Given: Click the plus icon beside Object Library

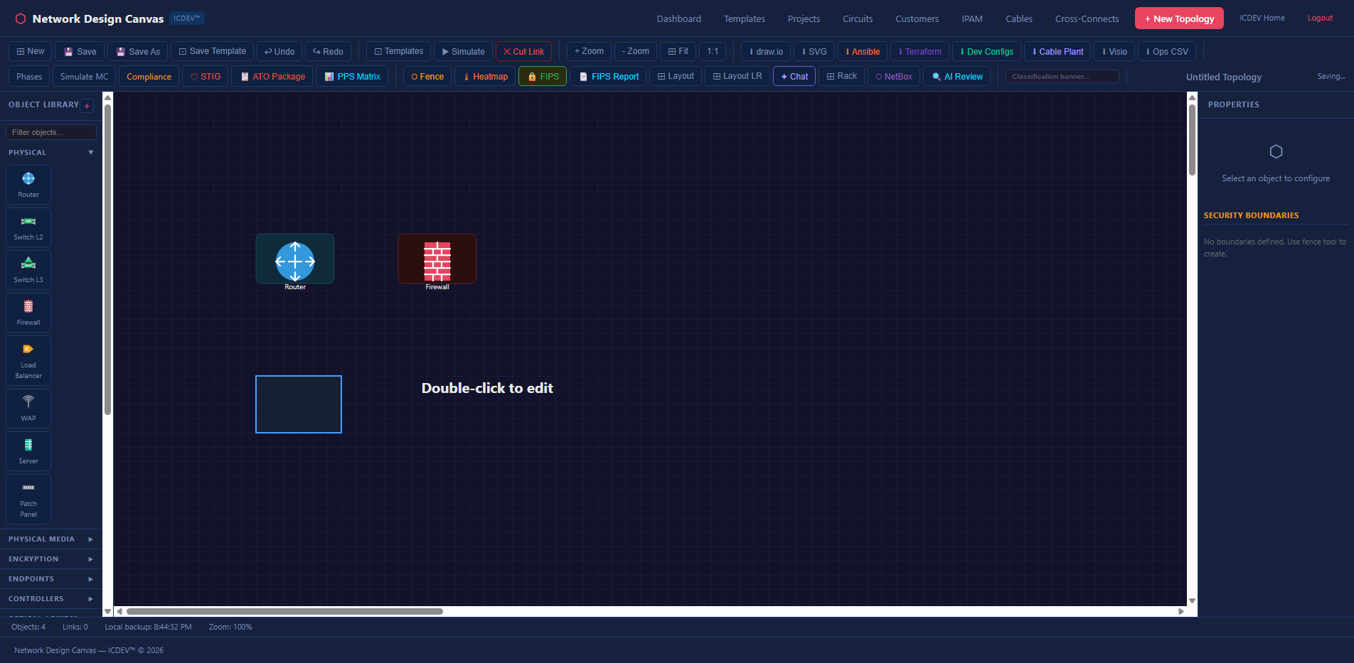Looking at the screenshot, I should coord(87,106).
